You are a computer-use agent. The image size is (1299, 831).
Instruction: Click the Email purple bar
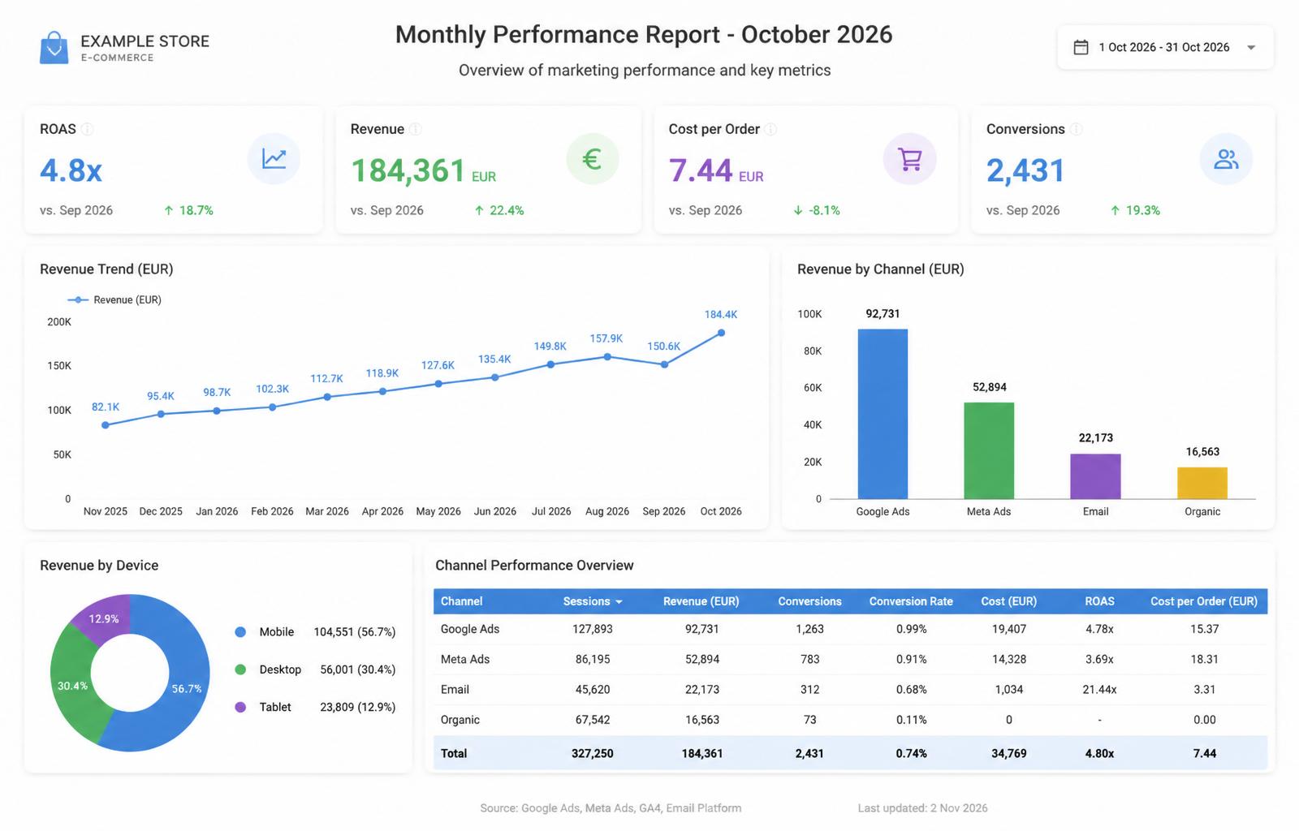pyautogui.click(x=1095, y=476)
